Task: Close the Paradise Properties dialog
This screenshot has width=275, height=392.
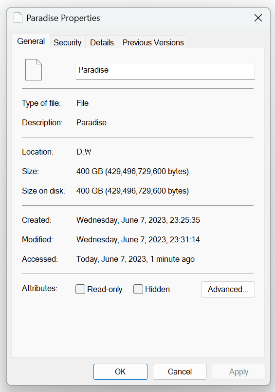Action: [258, 18]
